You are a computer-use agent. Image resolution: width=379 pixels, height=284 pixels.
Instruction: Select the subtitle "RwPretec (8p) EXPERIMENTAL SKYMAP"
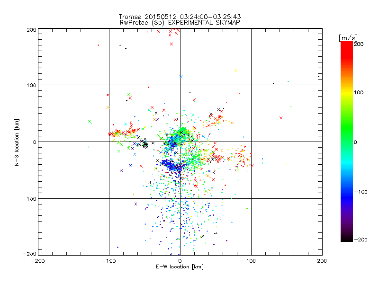[x=180, y=23]
